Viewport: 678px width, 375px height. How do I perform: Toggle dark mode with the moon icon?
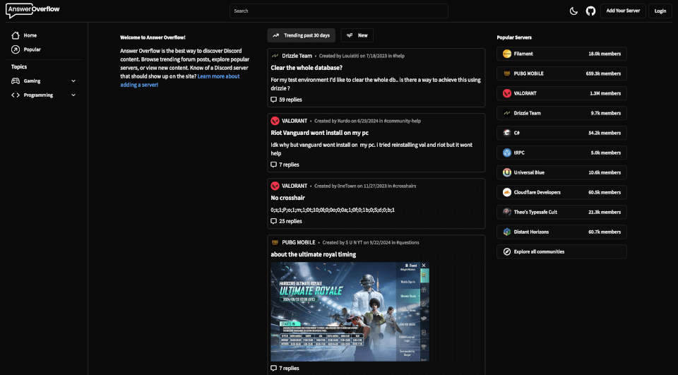pos(573,11)
